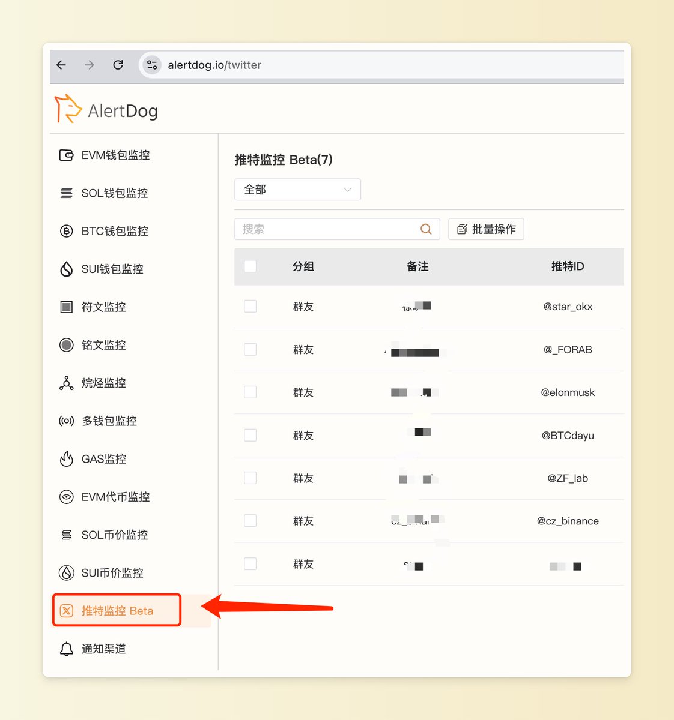Click the 批量操作 button
This screenshot has width=674, height=720.
(486, 229)
